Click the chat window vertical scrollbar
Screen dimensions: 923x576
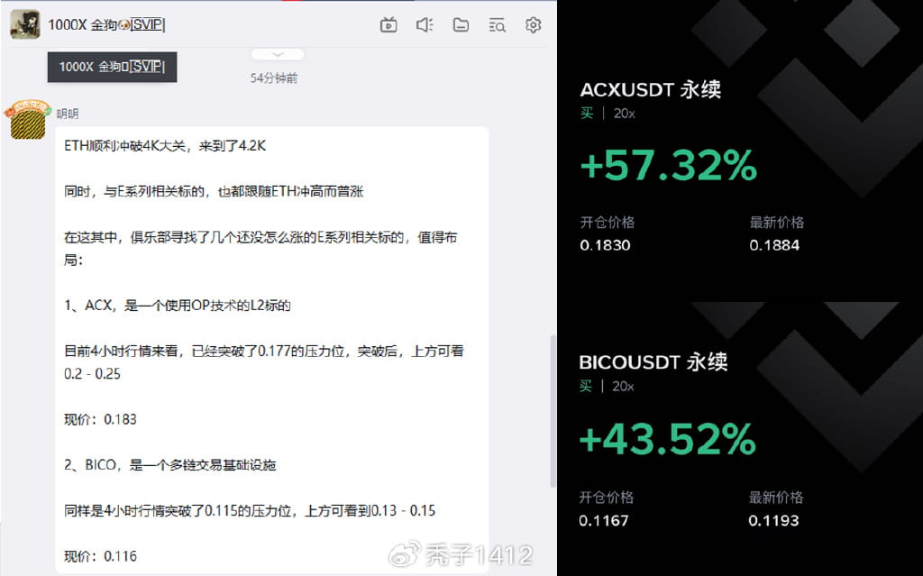tap(553, 410)
